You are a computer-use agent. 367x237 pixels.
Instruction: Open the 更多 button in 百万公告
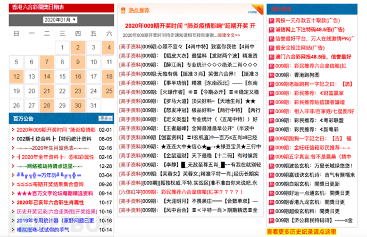coord(105,118)
